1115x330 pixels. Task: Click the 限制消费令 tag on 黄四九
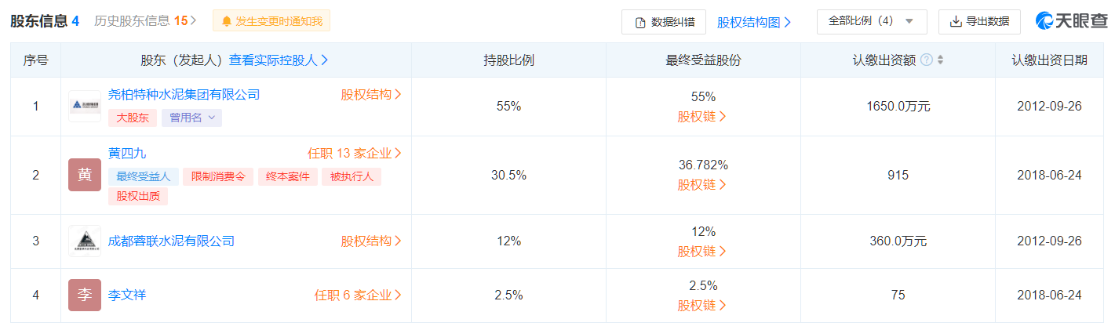coord(219,176)
